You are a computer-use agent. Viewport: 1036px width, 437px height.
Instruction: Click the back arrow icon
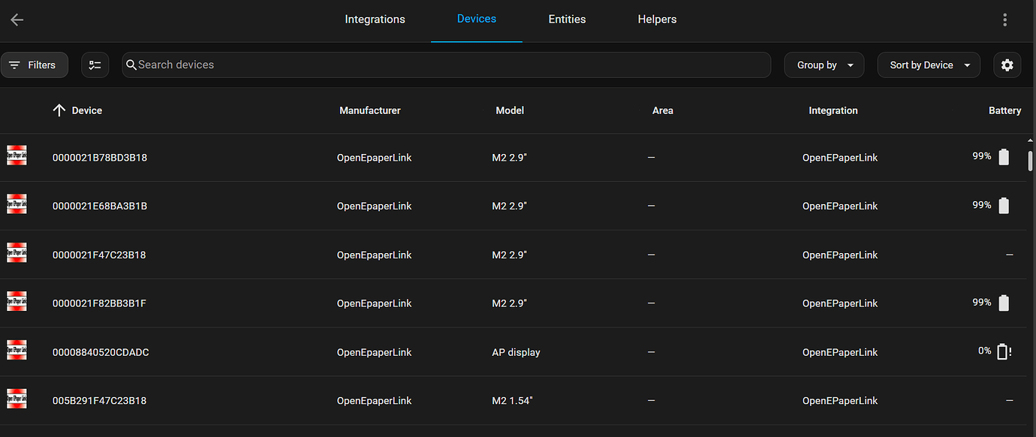17,20
